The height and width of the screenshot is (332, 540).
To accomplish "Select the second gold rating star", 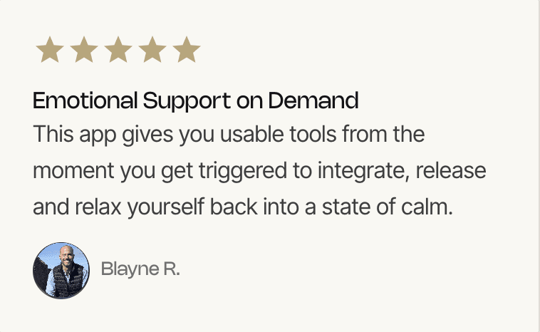I will click(x=83, y=50).
